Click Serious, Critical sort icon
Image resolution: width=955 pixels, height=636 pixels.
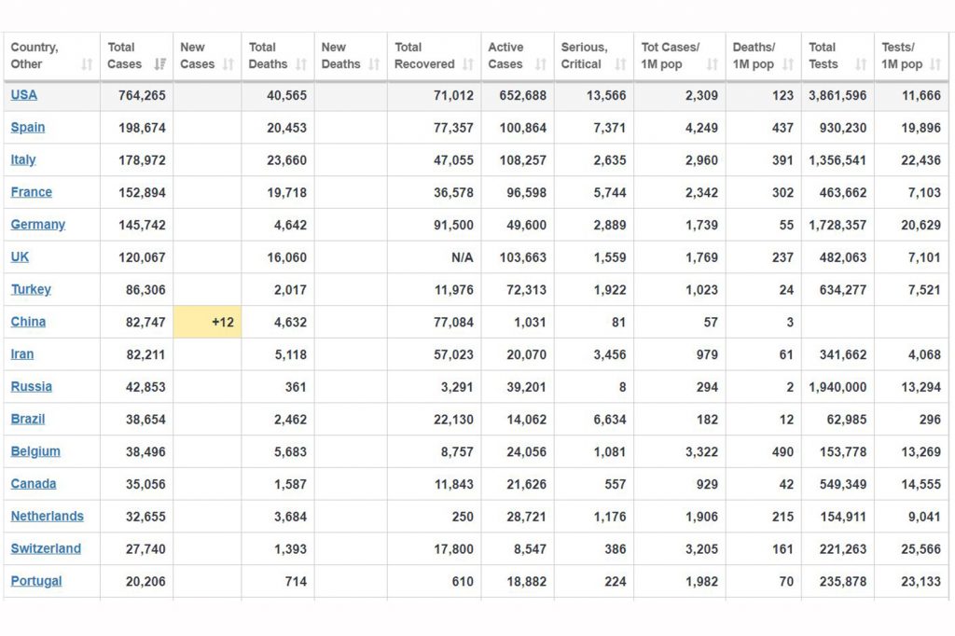(620, 64)
